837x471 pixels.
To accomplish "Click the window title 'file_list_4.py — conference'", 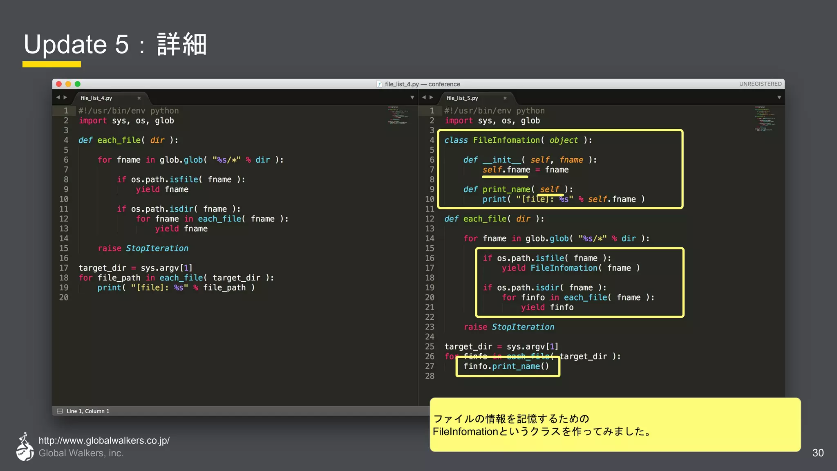I will click(422, 84).
